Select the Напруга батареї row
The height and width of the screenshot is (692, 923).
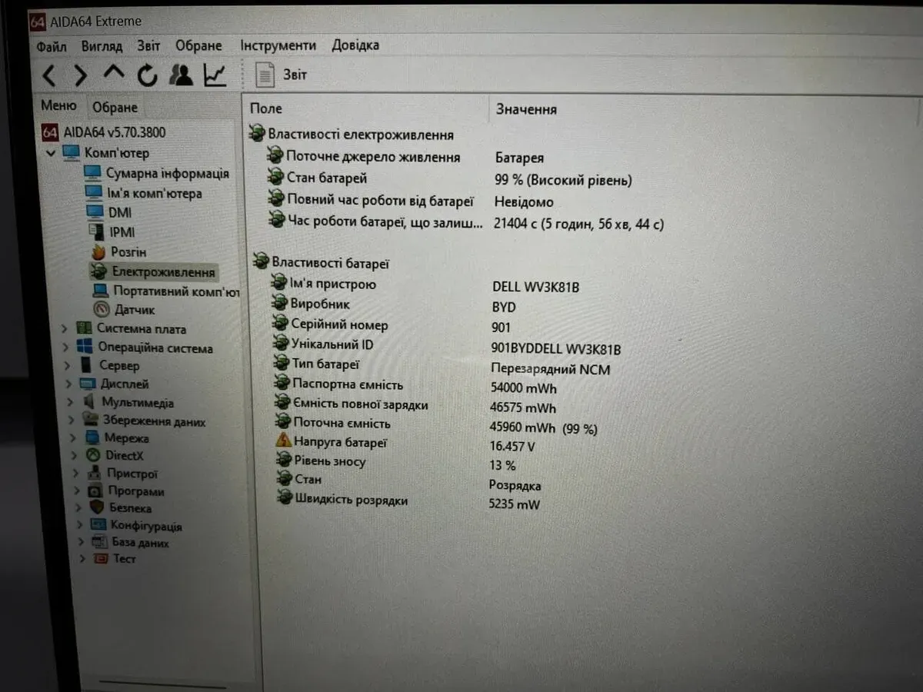pyautogui.click(x=339, y=442)
